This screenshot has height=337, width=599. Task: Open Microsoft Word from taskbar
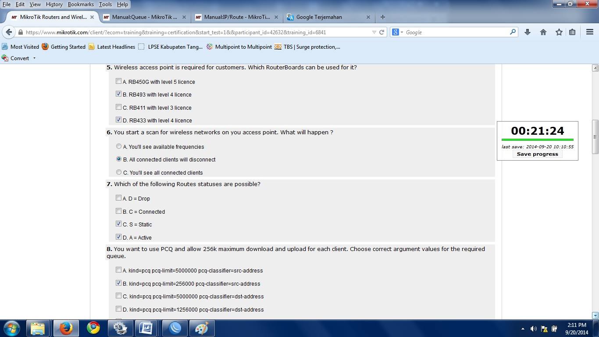(146, 328)
